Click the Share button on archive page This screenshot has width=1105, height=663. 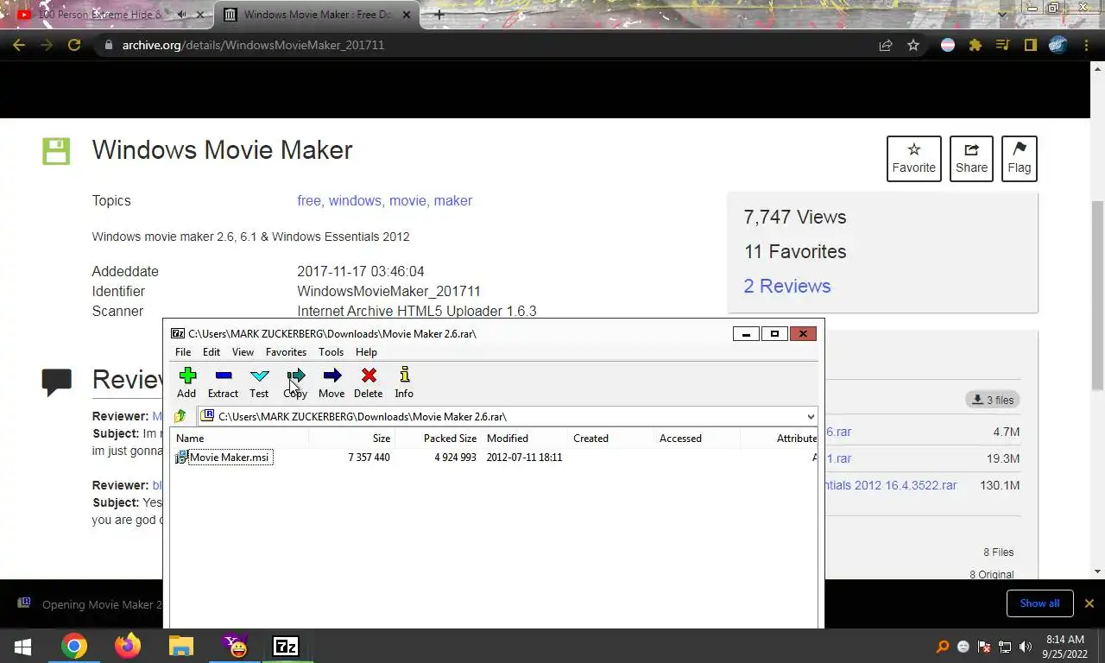tap(971, 159)
